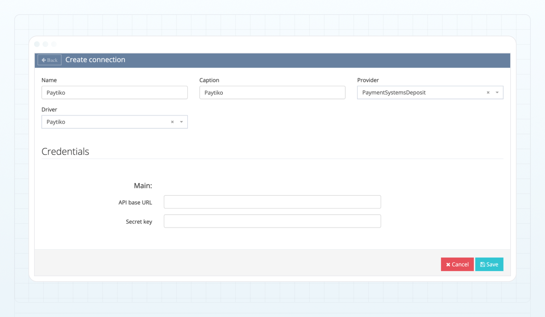The image size is (545, 317).
Task: Cancel creating the connection
Action: point(457,264)
